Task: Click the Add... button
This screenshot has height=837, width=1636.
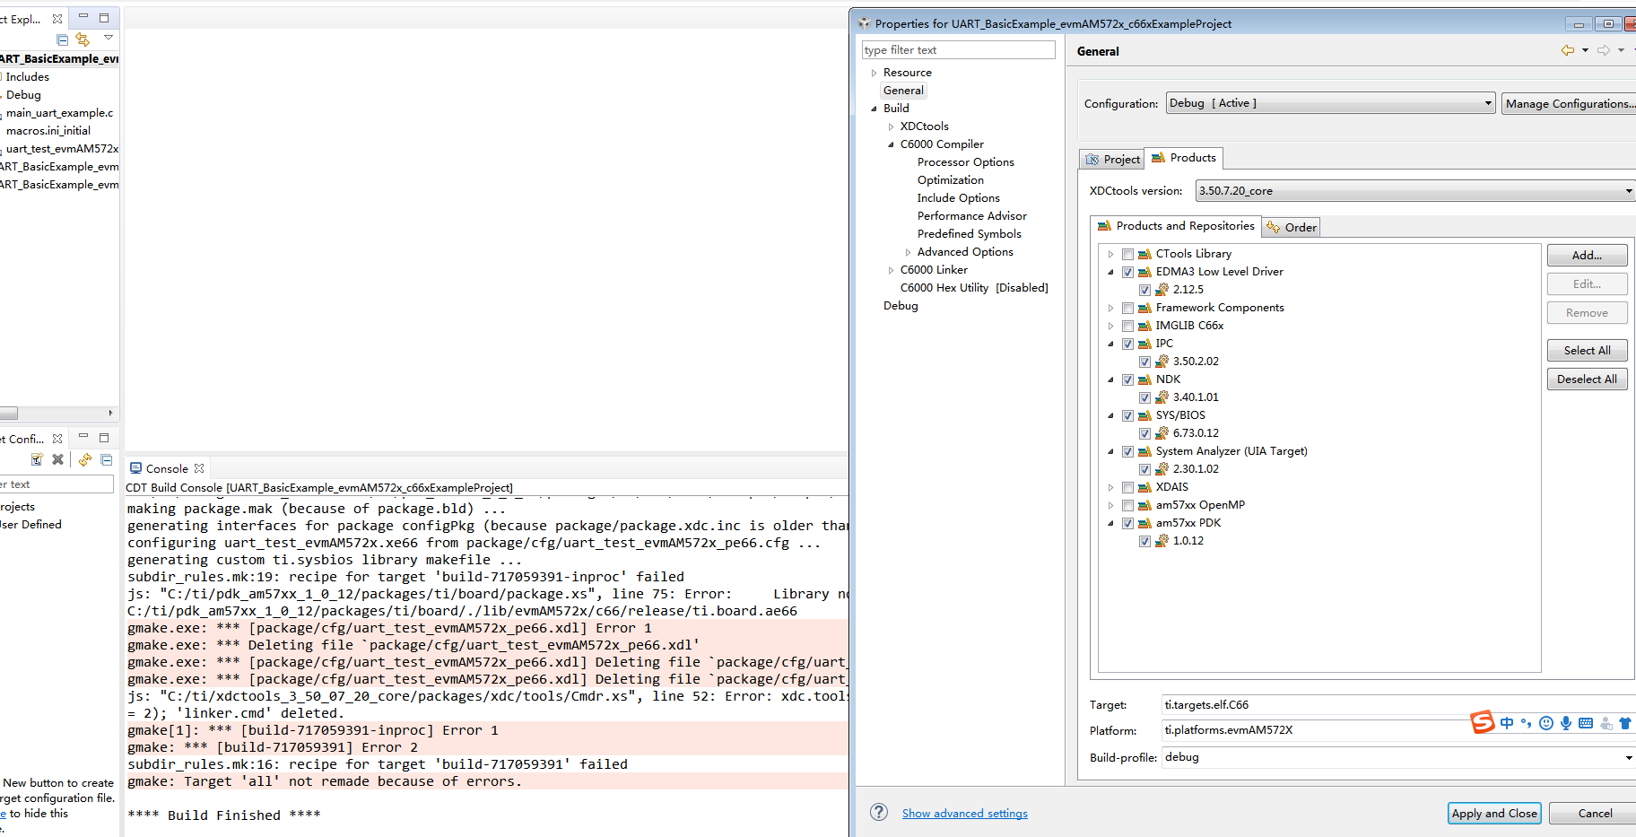Action: [1587, 255]
